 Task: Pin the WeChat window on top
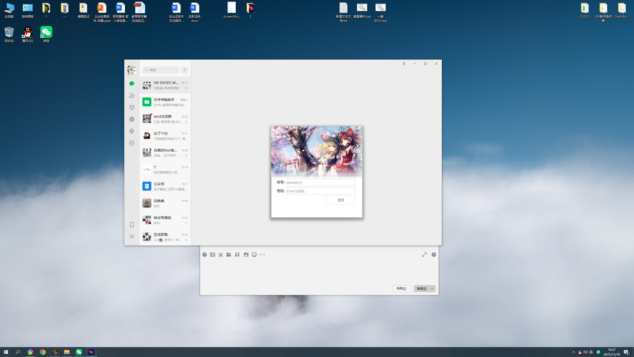[404, 63]
